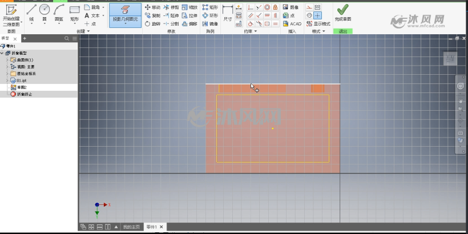Pick the Arc (圆弧) tool
This screenshot has height=234, width=468.
(x=59, y=13)
